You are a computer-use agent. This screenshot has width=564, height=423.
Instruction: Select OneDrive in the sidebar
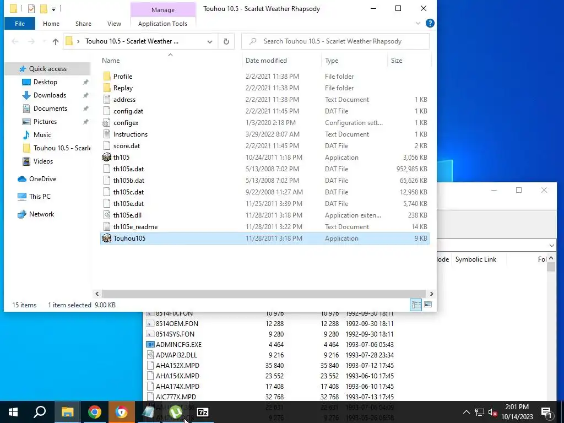point(42,179)
